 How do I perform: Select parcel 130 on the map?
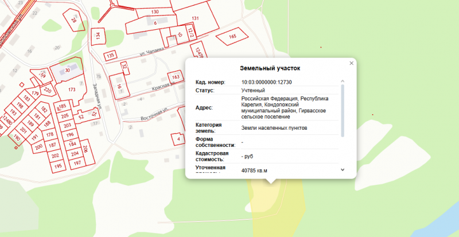pyautogui.click(x=155, y=12)
